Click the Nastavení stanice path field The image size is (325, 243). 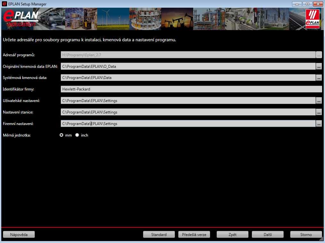pyautogui.click(x=188, y=112)
